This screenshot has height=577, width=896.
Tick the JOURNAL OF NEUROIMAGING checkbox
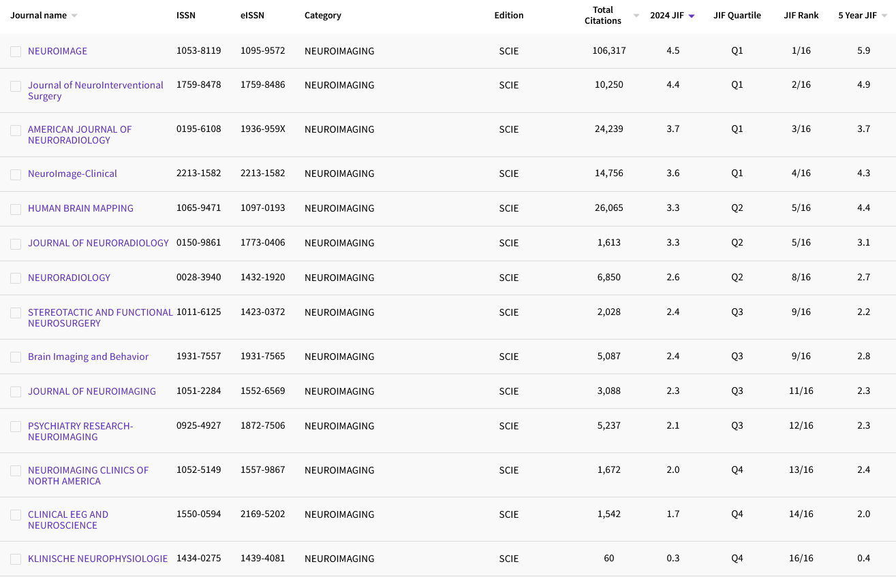click(x=16, y=392)
